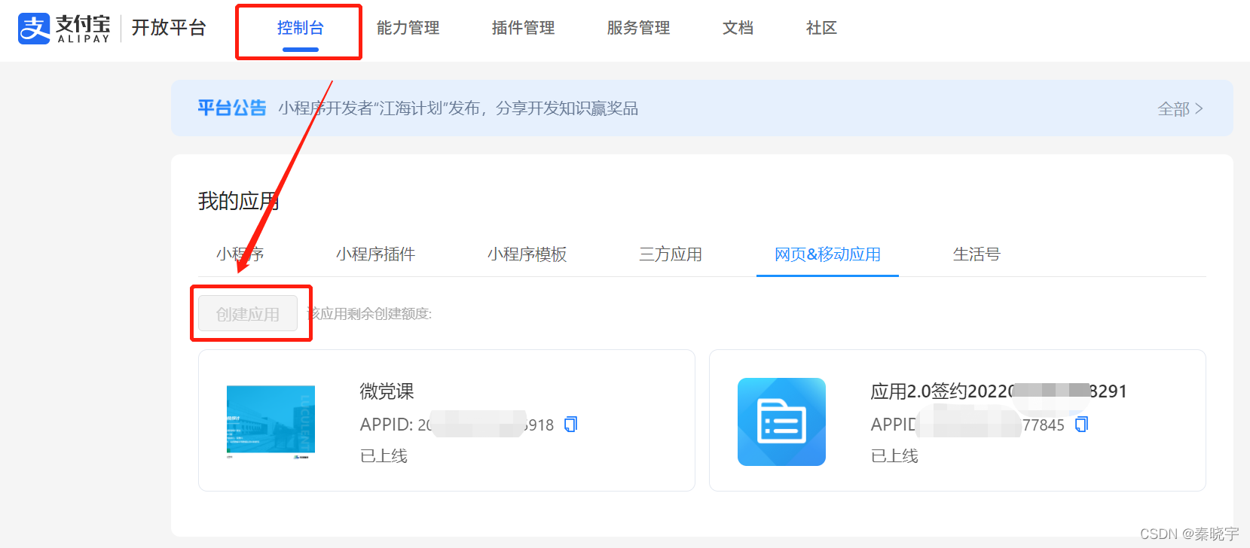
Task: Open the 文档 menu item
Action: click(x=738, y=28)
